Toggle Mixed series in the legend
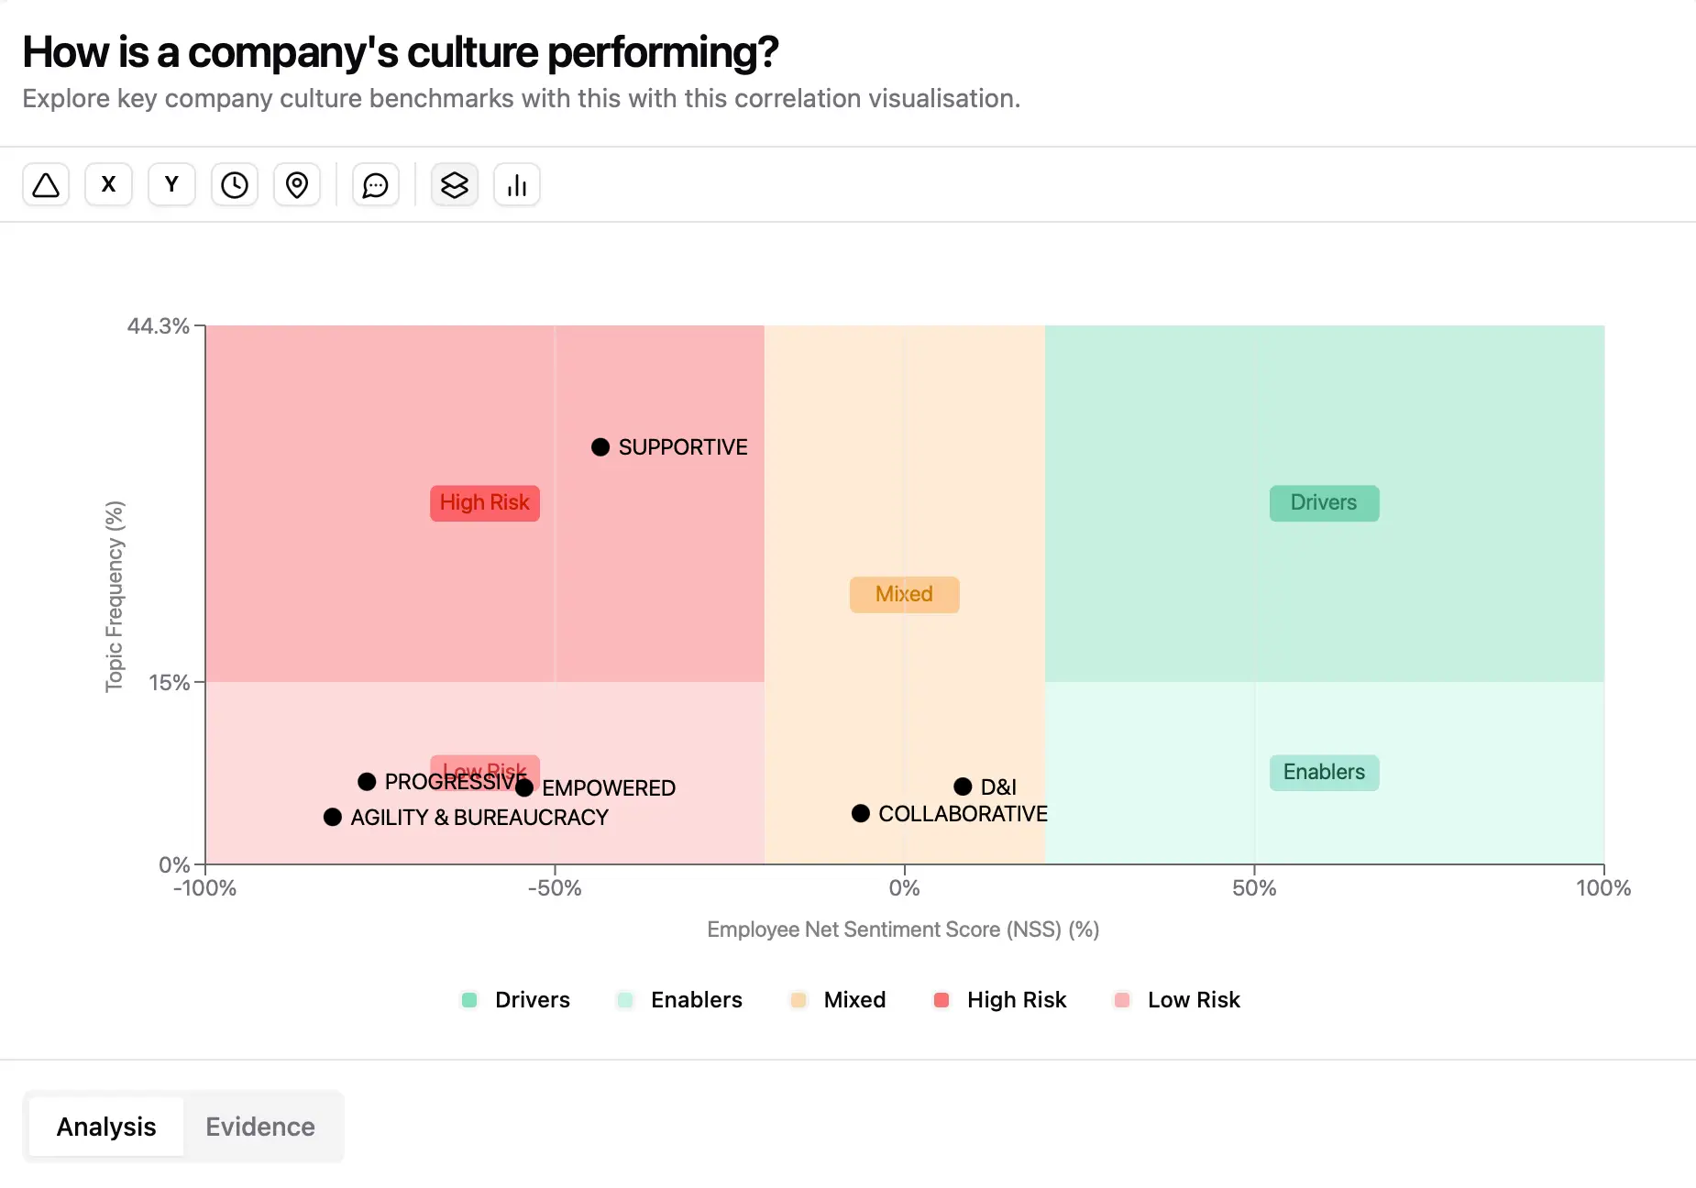The width and height of the screenshot is (1696, 1188). (838, 1000)
